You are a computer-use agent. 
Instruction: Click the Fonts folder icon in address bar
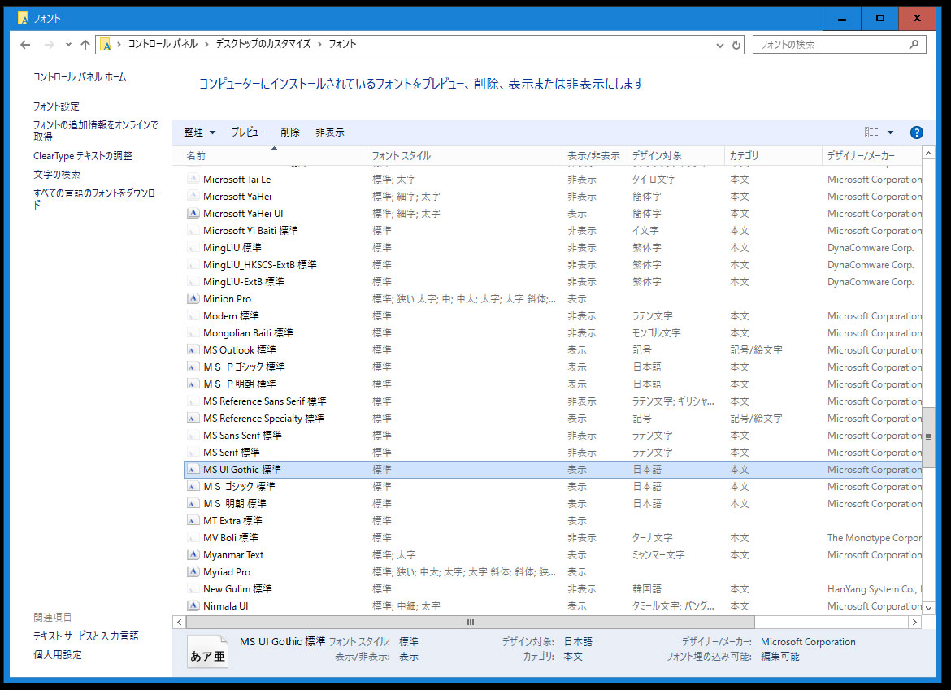pyautogui.click(x=106, y=44)
